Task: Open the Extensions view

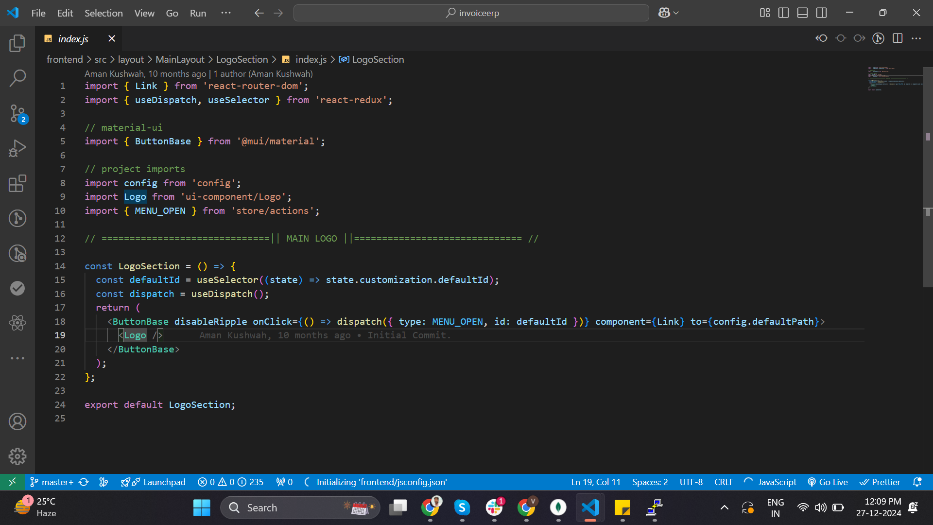Action: 17,184
